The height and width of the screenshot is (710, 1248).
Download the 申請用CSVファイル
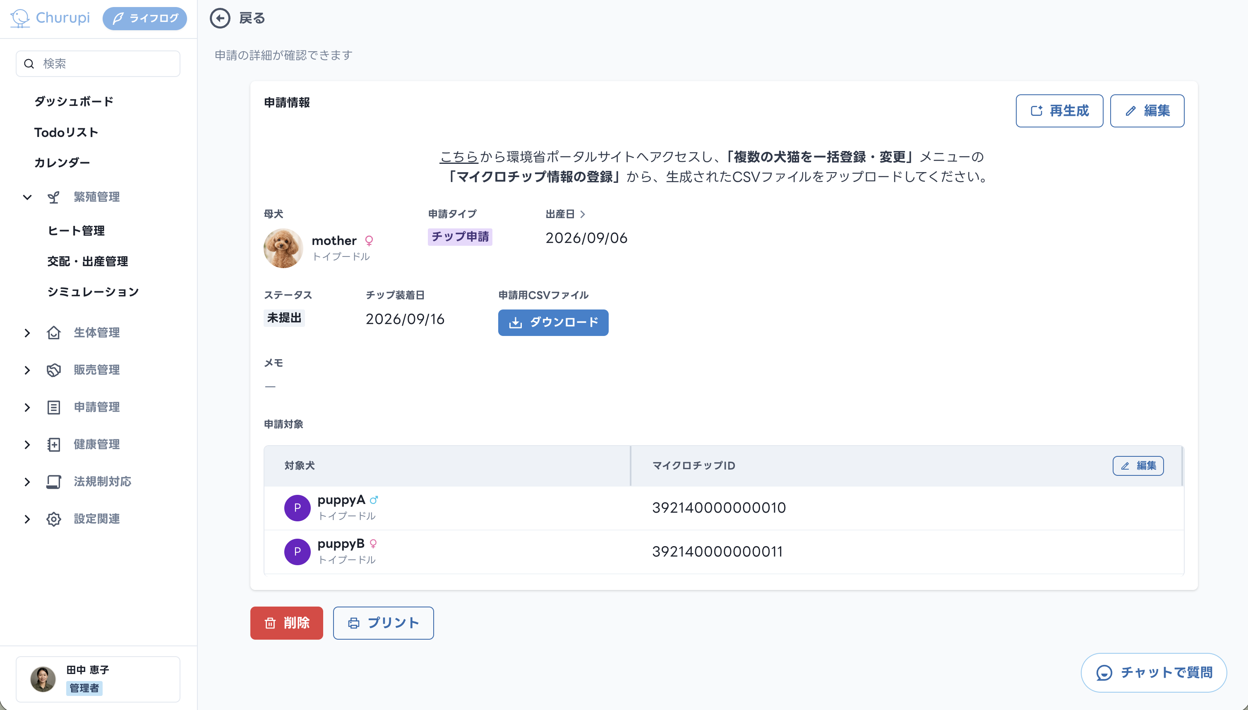553,322
